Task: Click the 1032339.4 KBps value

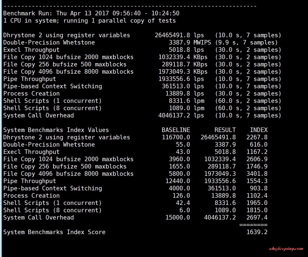Action: click(x=183, y=57)
